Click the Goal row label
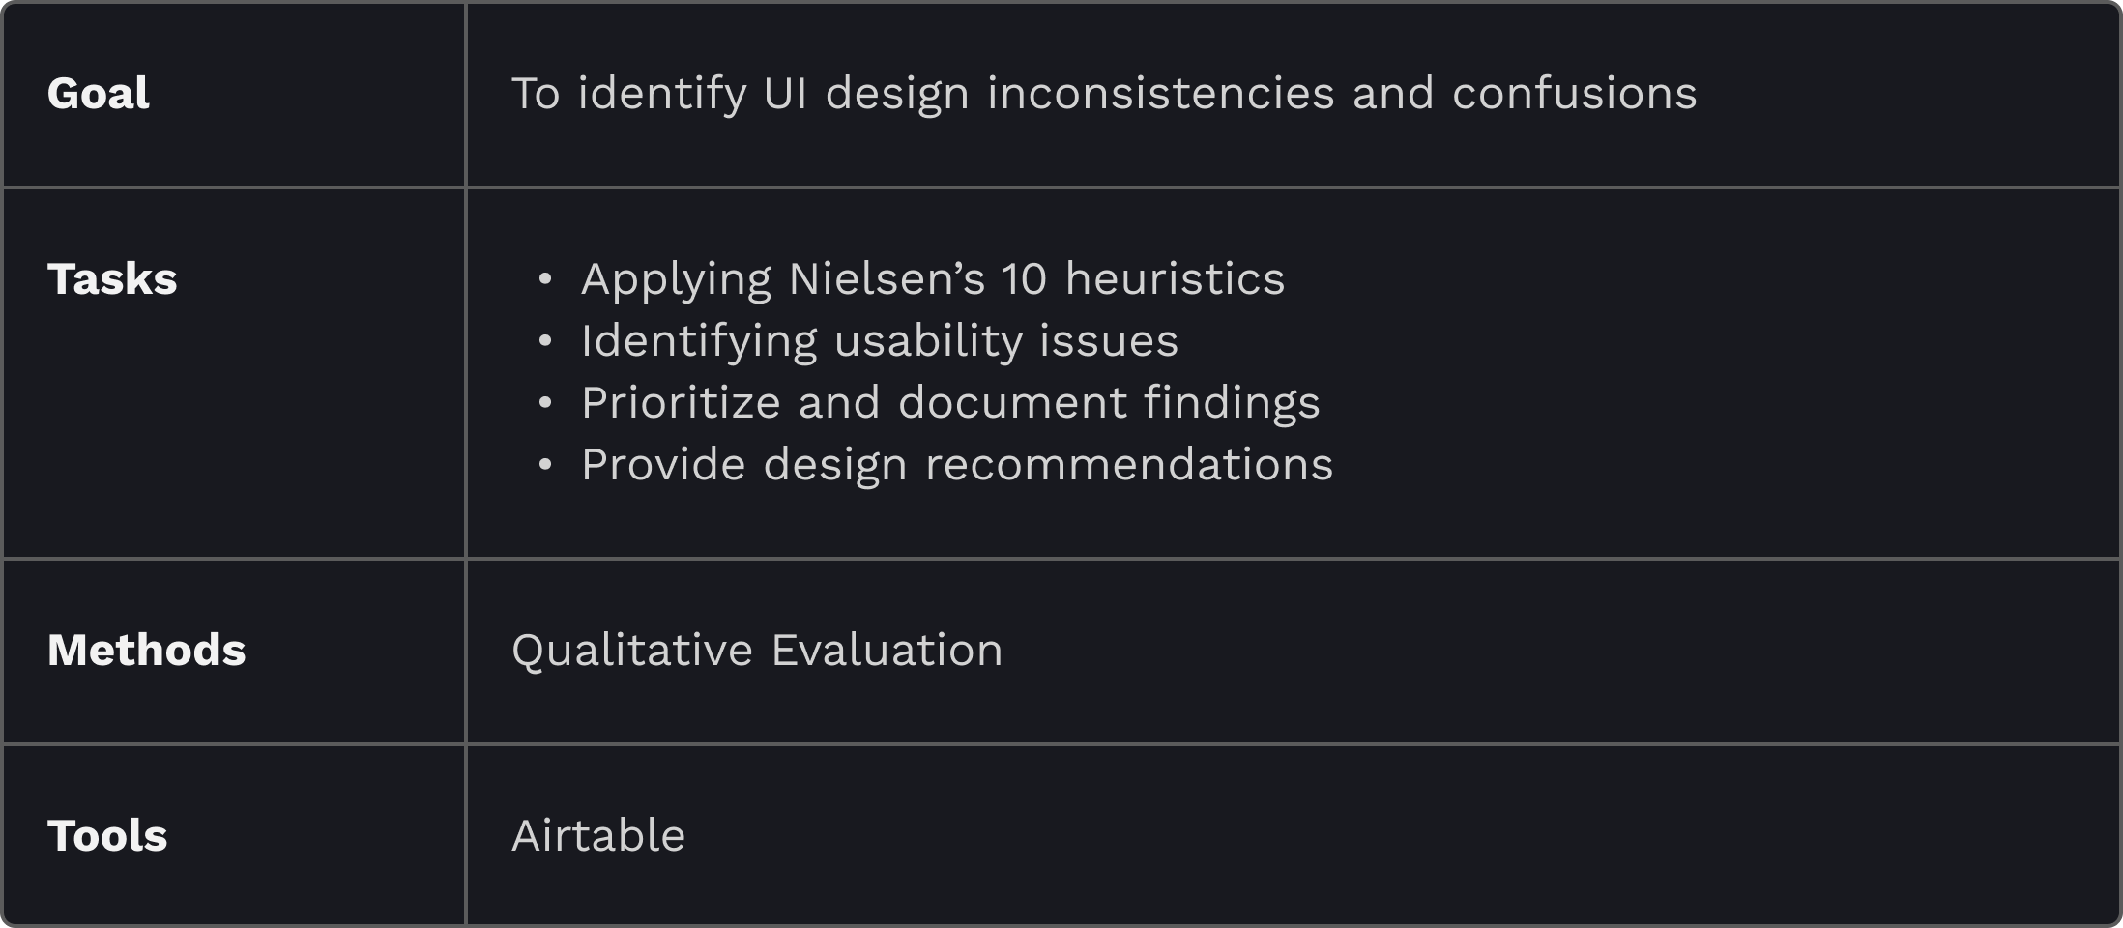This screenshot has width=2123, height=928. click(x=98, y=94)
